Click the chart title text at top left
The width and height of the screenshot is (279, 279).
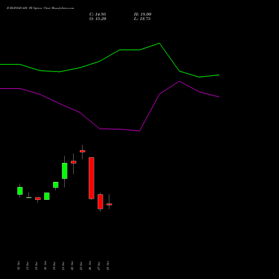[40, 8]
